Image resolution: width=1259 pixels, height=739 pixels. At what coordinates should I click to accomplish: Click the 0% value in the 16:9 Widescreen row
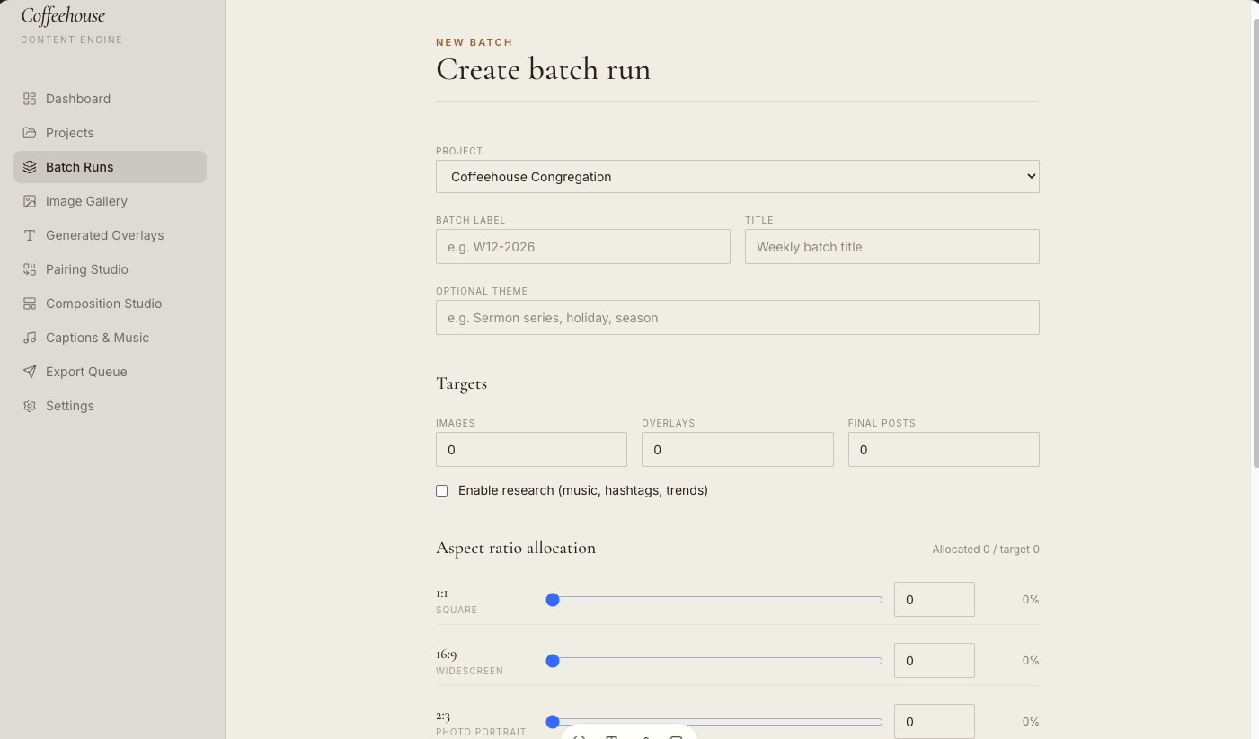(1030, 661)
